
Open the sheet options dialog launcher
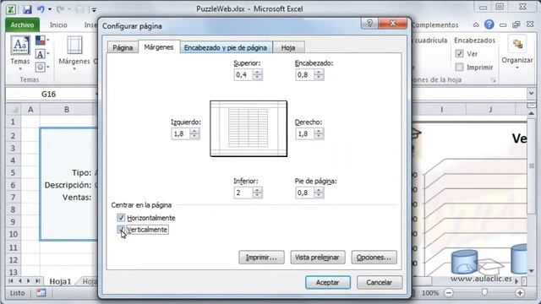pos(494,80)
